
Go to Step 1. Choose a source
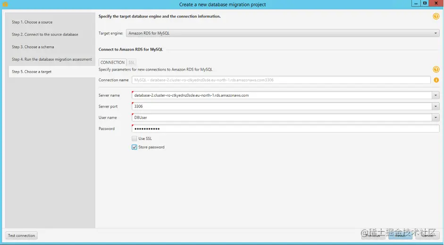[32, 22]
